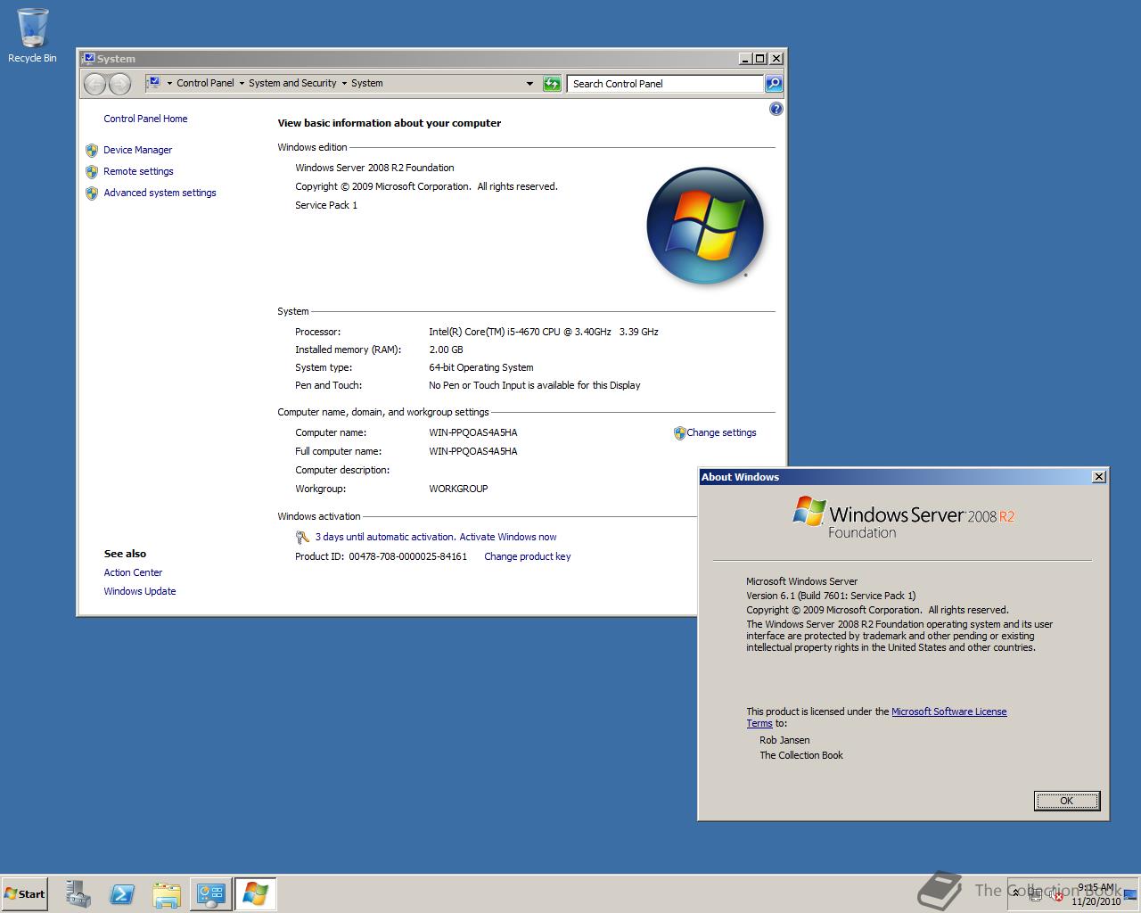Click the Product ID 00478-708-0000025-84161 text

pos(381,557)
